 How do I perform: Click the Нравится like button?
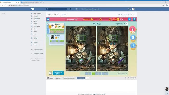(81, 78)
